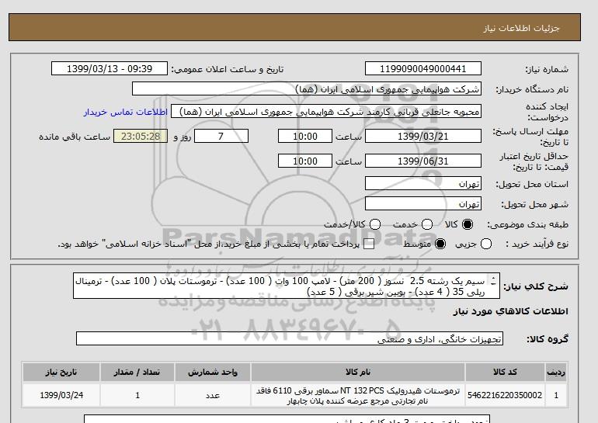
Task: Click the ردیف column header
Action: [556, 372]
